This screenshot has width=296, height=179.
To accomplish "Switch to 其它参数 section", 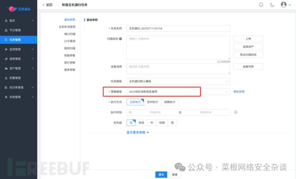I will (69, 63).
